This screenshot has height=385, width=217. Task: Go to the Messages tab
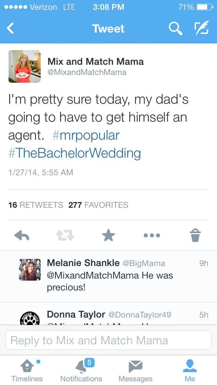click(136, 370)
